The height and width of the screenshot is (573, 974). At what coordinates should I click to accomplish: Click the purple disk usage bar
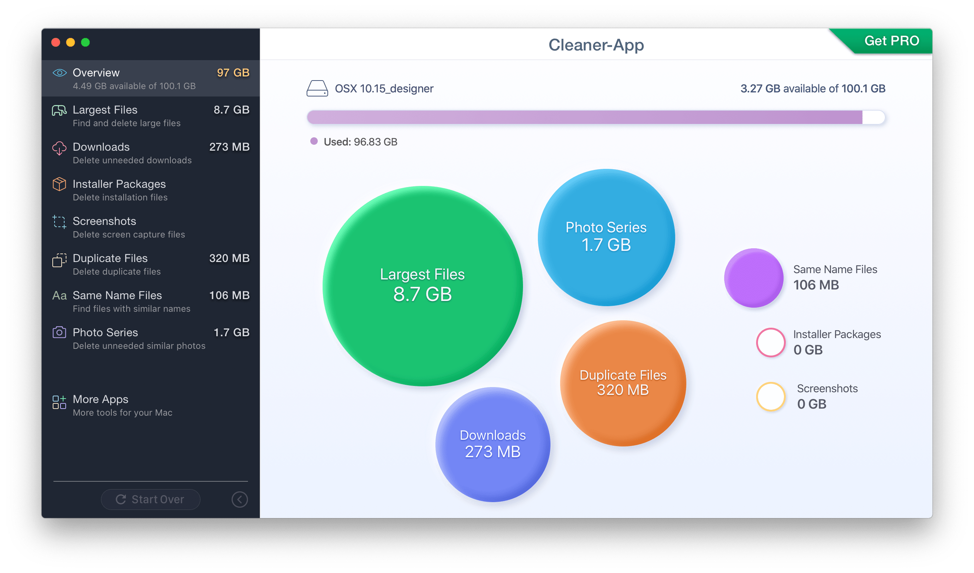tap(596, 117)
